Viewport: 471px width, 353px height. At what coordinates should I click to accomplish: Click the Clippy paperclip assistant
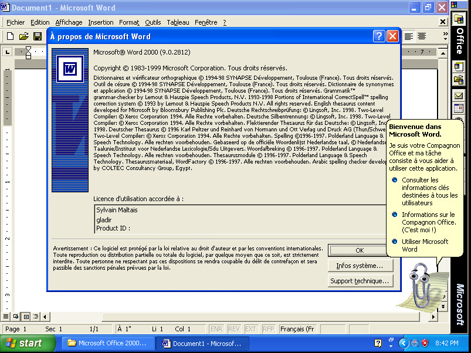click(420, 285)
